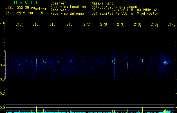Click the tallest yellow power spike after 21:36
Viewport: 177px width, 113px height.
click(112, 109)
